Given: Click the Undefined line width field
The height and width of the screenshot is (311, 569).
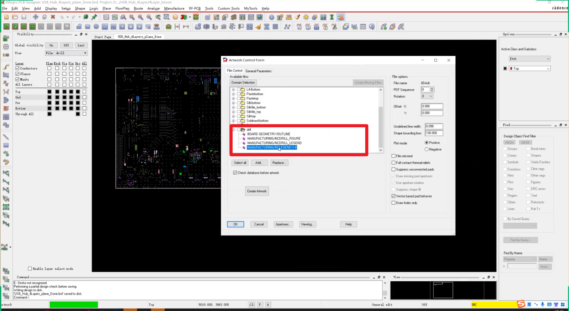Looking at the screenshot, I should coord(434,126).
